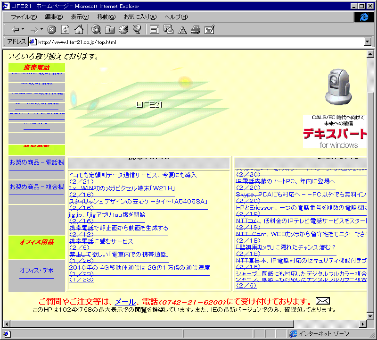Click the vertical scrollbar down arrow

click(370, 316)
